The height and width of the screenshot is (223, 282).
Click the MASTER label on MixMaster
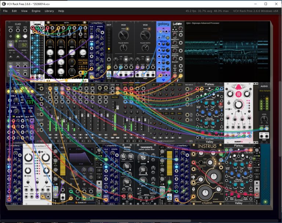[115, 97]
